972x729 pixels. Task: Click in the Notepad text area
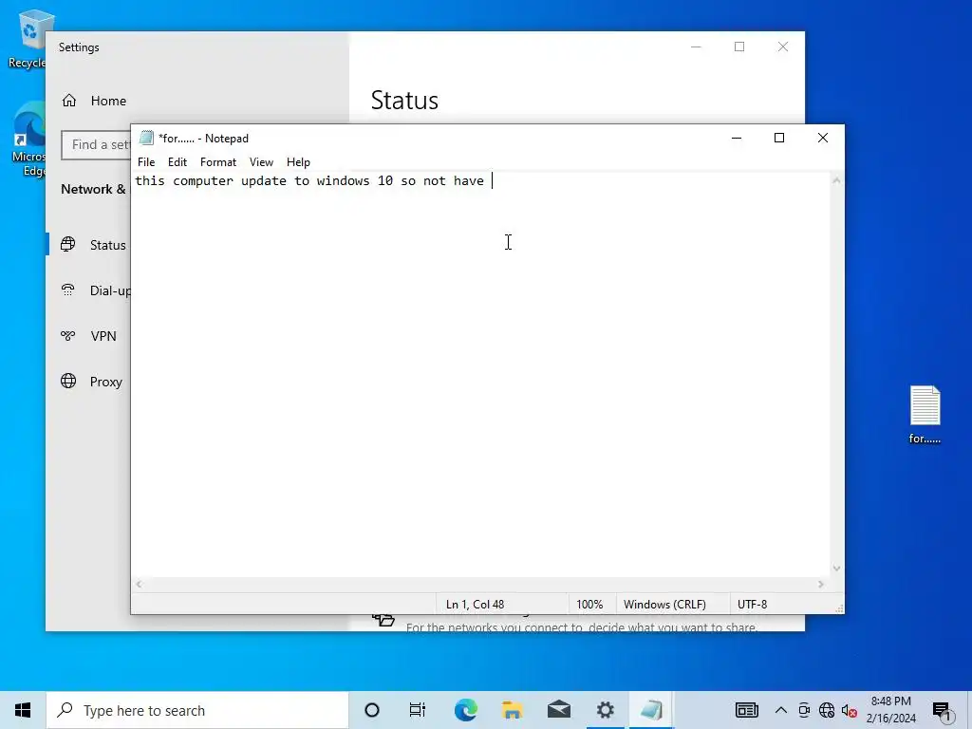coord(481,375)
